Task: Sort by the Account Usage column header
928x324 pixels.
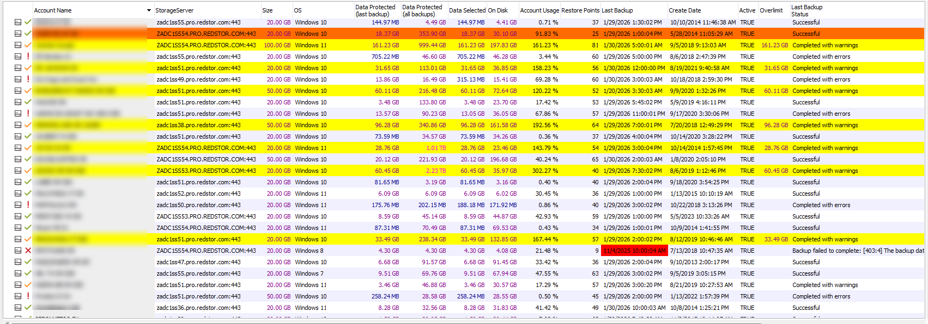Action: pyautogui.click(x=539, y=10)
